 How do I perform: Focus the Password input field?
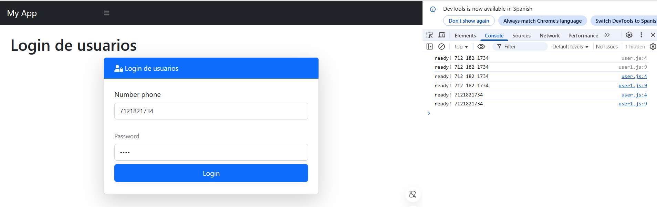click(x=211, y=152)
